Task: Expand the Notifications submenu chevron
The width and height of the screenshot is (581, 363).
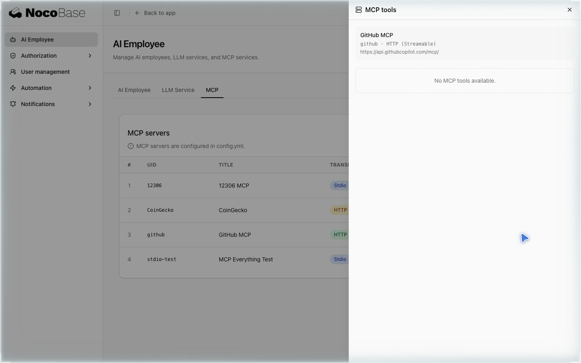Action: tap(90, 104)
